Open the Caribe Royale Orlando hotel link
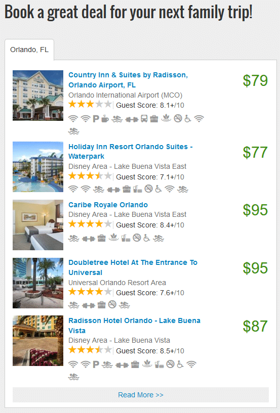The height and width of the screenshot is (413, 280). [x=108, y=205]
